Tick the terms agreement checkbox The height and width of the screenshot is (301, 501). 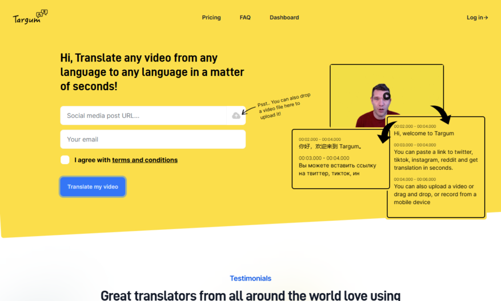click(x=65, y=160)
